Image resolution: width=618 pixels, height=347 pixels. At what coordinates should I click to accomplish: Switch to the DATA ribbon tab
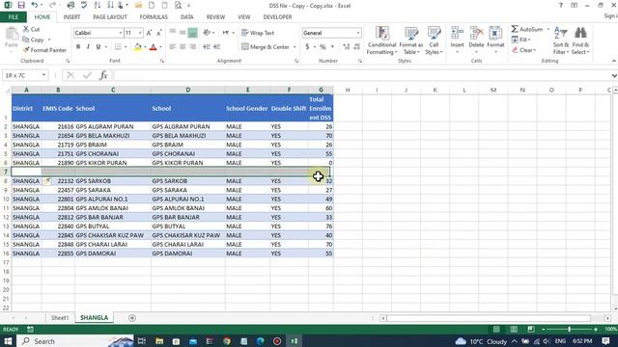(186, 17)
